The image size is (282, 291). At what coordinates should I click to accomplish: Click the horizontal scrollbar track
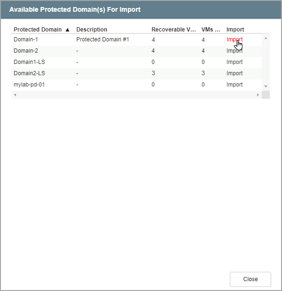point(136,95)
